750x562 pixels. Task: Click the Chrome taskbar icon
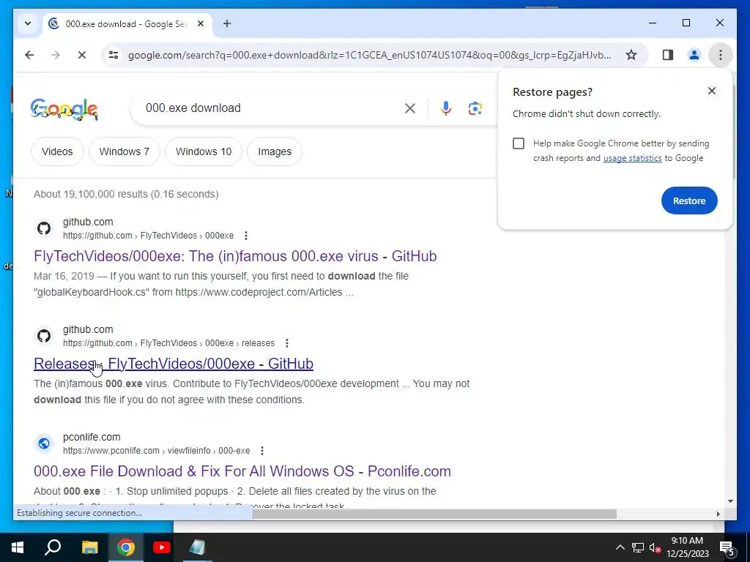(x=126, y=547)
